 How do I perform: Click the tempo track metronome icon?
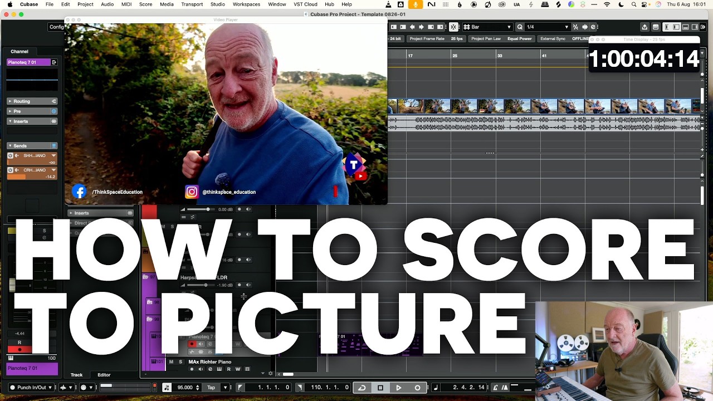167,388
